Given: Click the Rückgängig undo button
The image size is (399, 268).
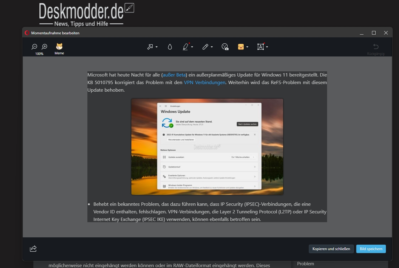Looking at the screenshot, I should (376, 49).
